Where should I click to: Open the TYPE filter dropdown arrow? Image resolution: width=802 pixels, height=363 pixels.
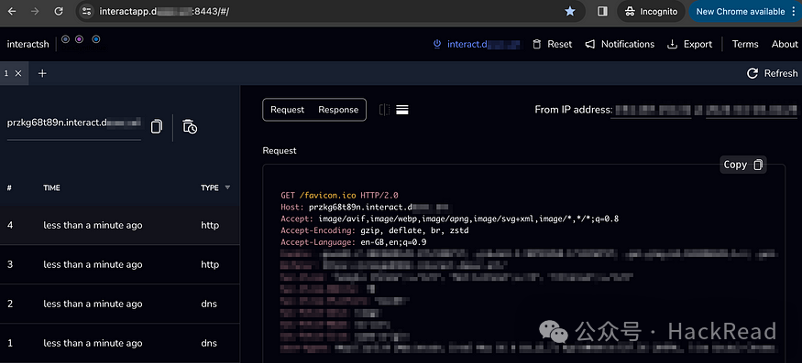(227, 187)
